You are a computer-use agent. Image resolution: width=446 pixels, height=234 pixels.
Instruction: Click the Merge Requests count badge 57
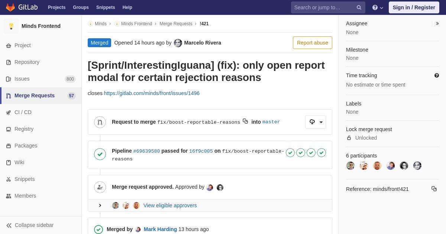(71, 95)
